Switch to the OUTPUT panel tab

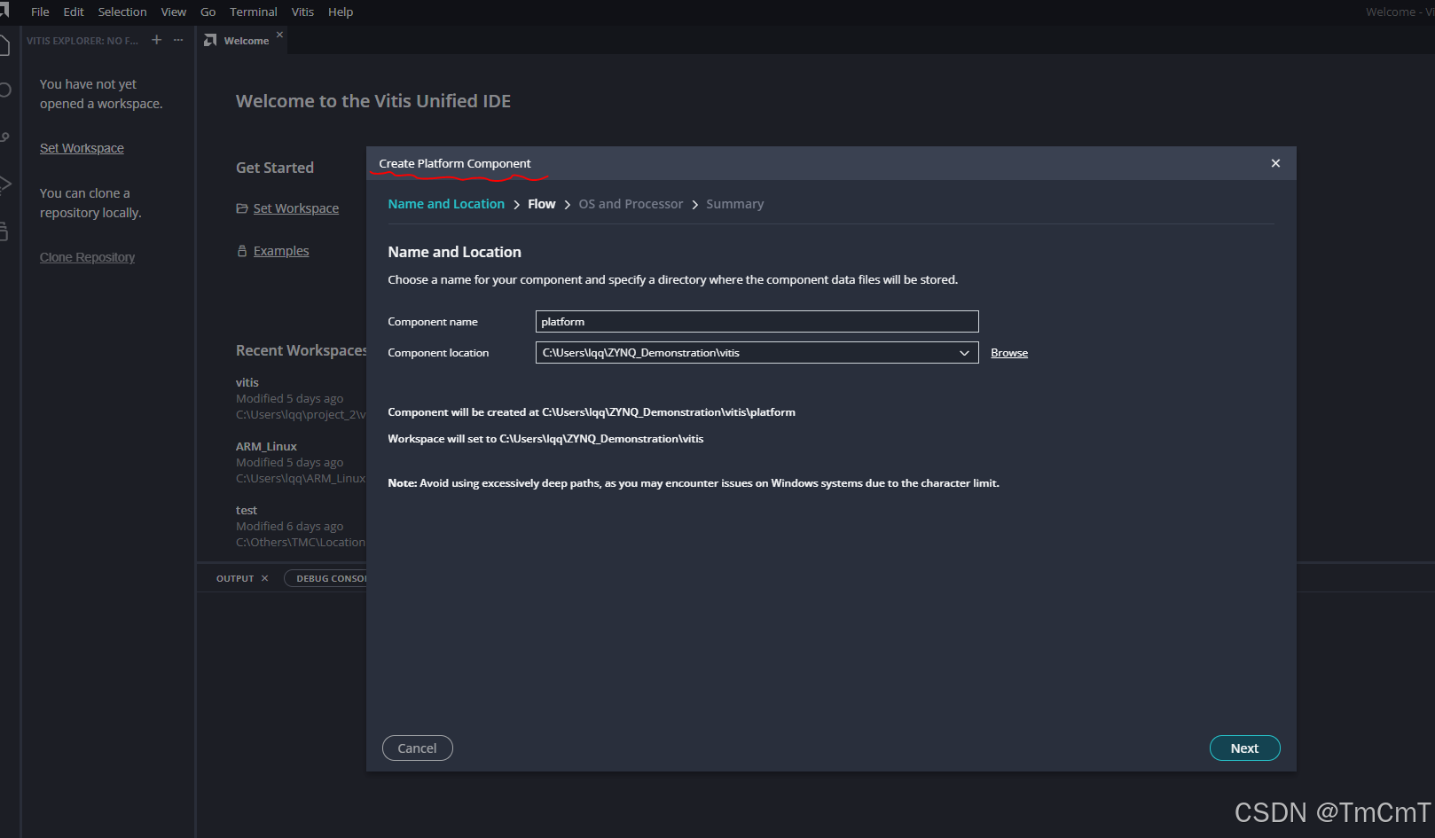pos(235,578)
